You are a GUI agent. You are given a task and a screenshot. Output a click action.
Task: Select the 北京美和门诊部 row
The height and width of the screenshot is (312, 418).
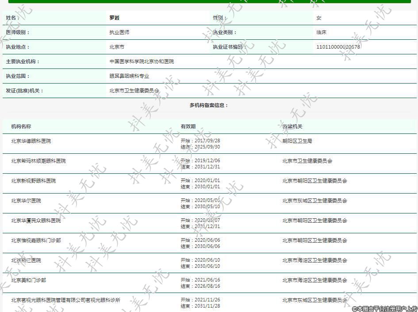(x=29, y=280)
